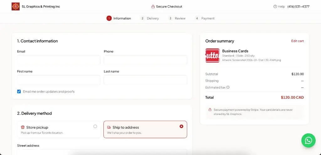Click 'Pick up from our Toronto location' text
Screen dimensions: 321x155
[42, 133]
